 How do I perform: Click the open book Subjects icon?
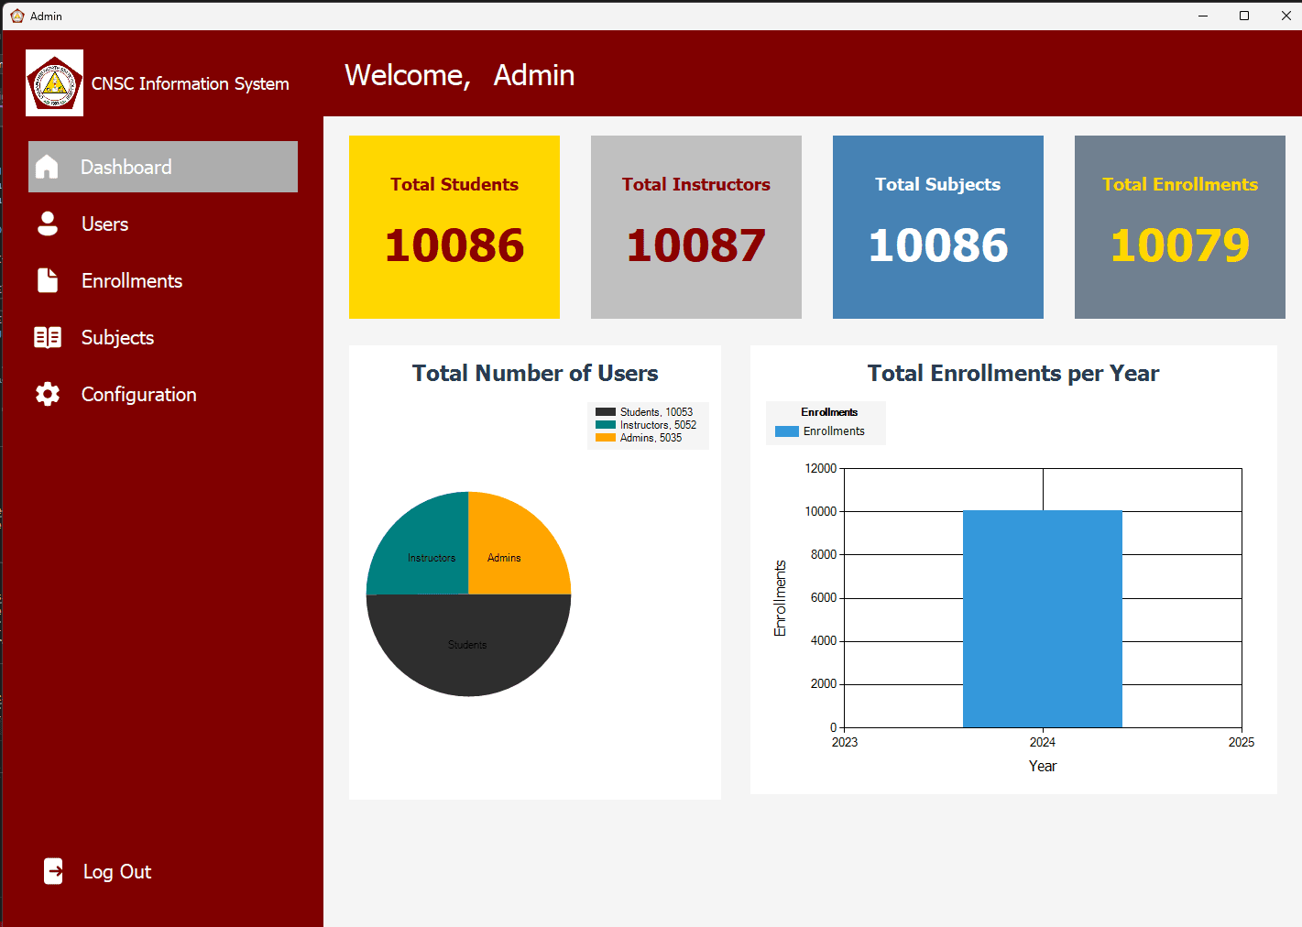click(x=48, y=337)
